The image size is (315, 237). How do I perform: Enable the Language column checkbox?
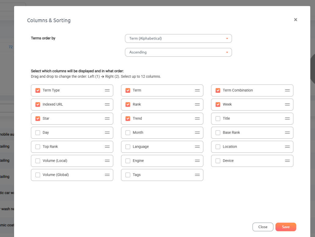[128, 147]
